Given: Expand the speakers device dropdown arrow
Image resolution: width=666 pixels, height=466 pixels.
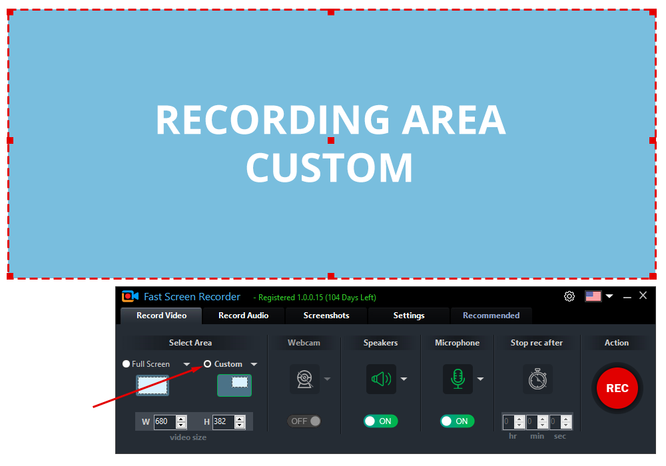Looking at the screenshot, I should tap(404, 379).
